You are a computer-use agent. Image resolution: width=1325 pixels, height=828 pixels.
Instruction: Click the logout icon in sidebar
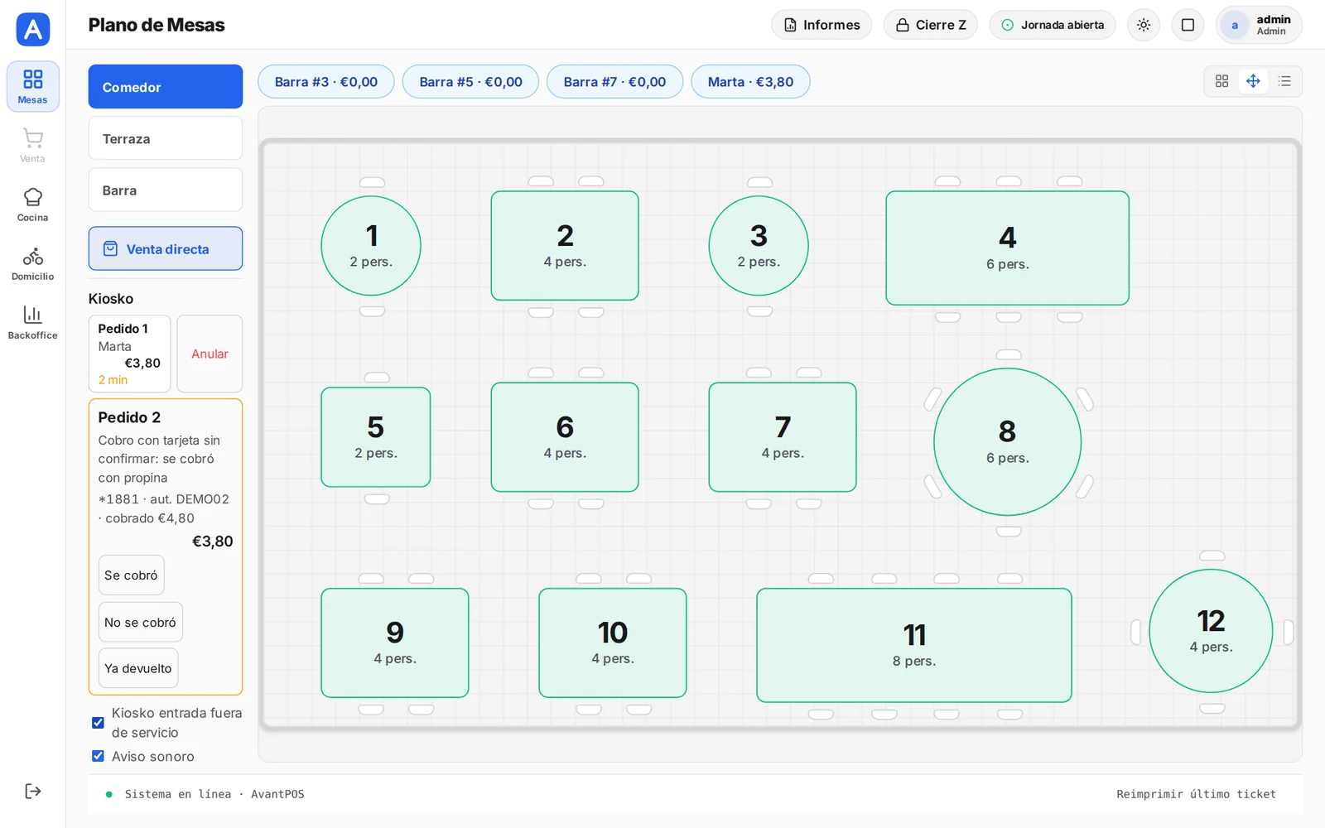32,791
